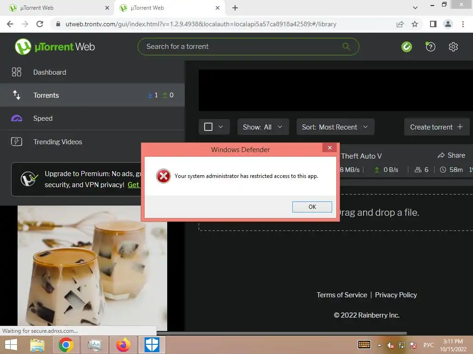Viewport: 473px width, 354px height.
Task: Expand the tab search chevron in Chrome
Action: point(415,8)
